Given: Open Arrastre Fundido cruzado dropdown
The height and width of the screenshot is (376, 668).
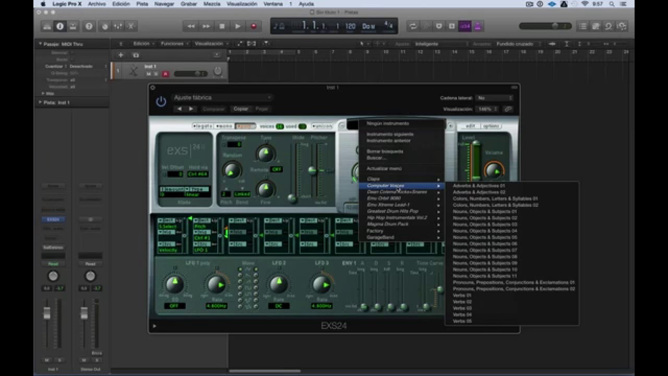Looking at the screenshot, I should 519,44.
